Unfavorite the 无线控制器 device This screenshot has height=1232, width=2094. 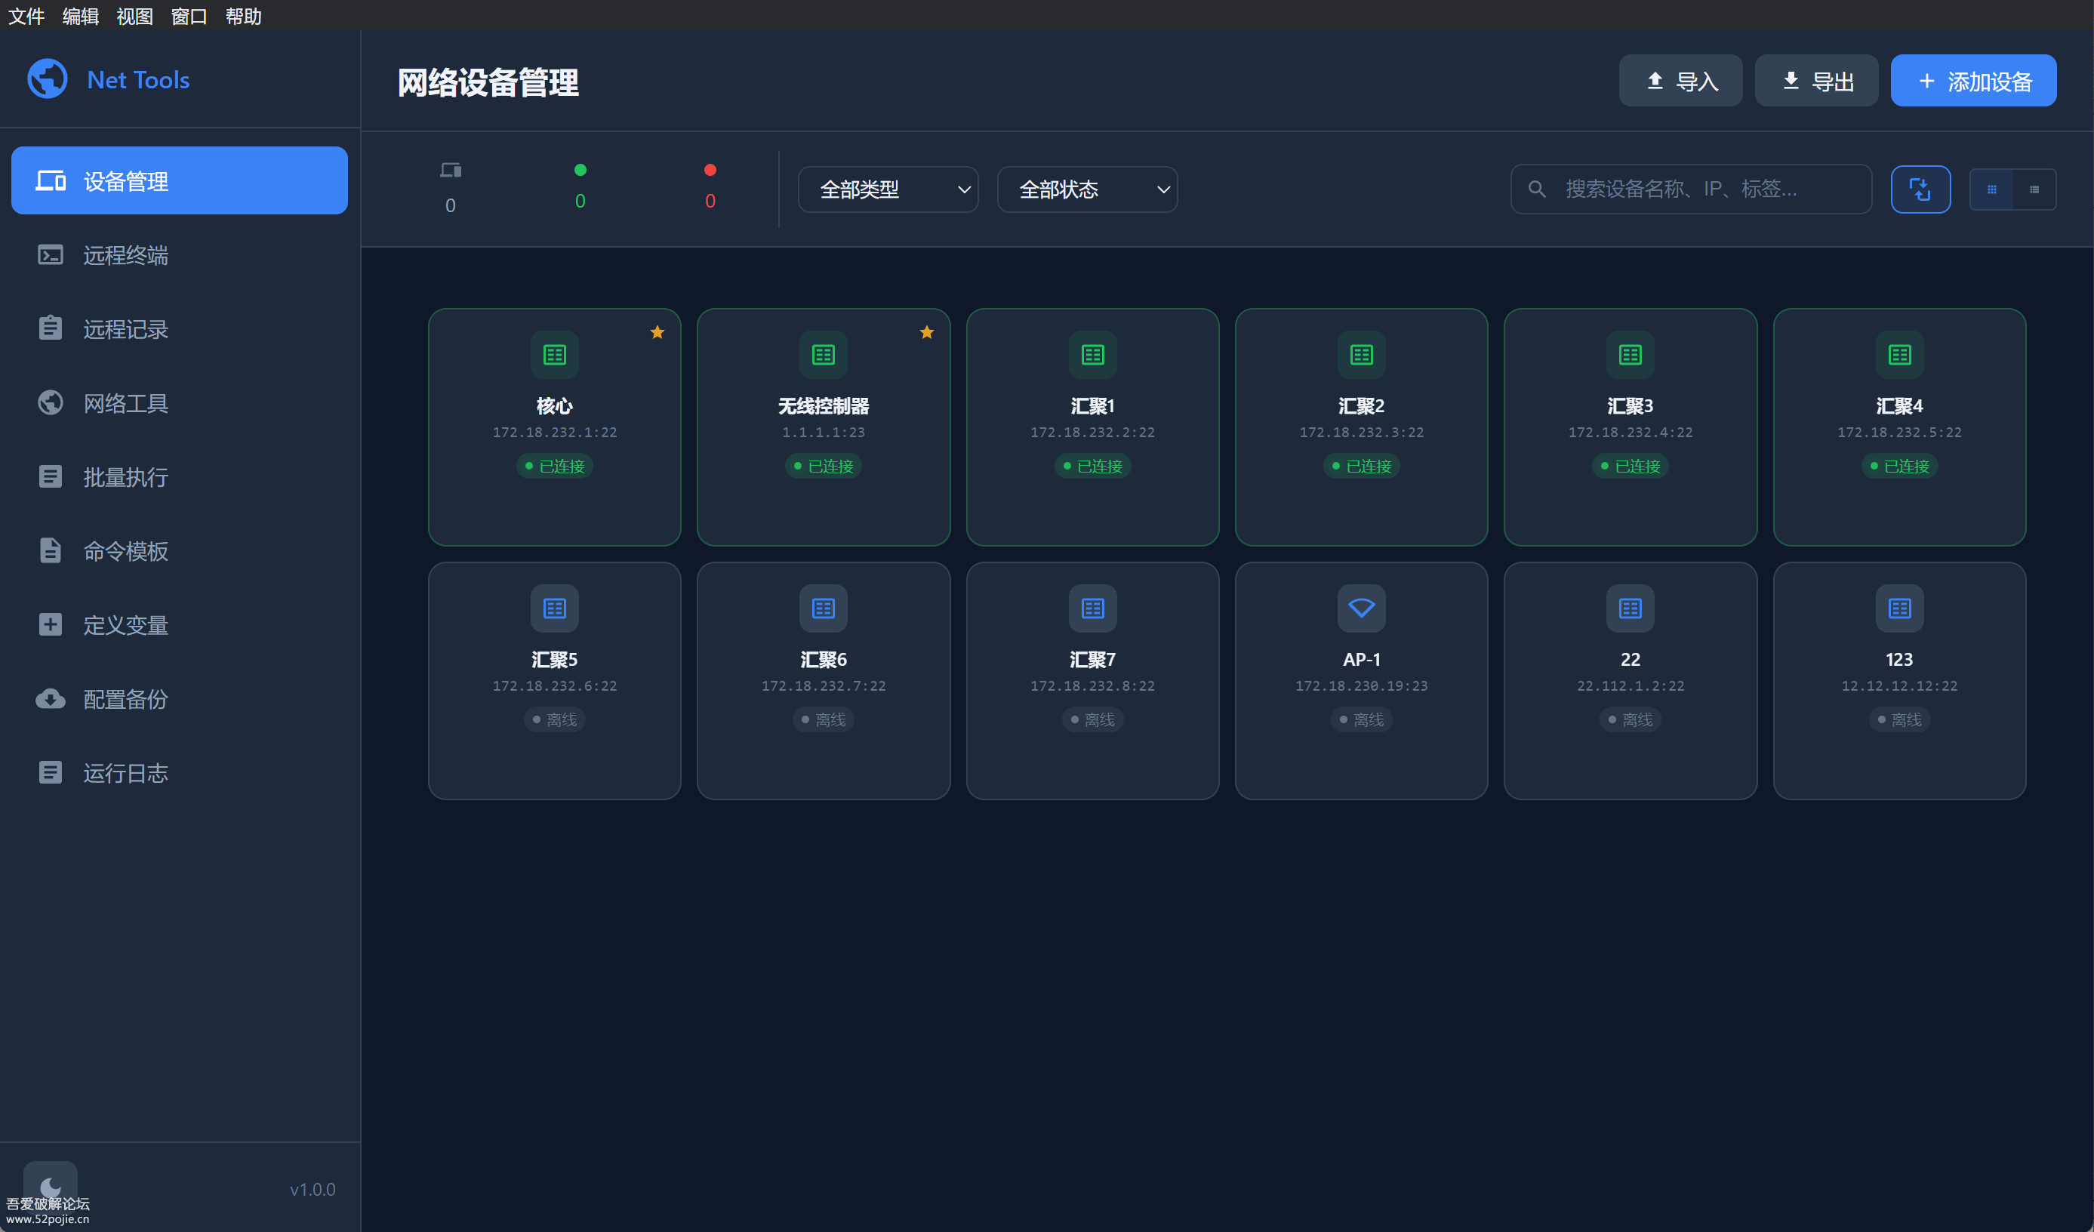[926, 331]
